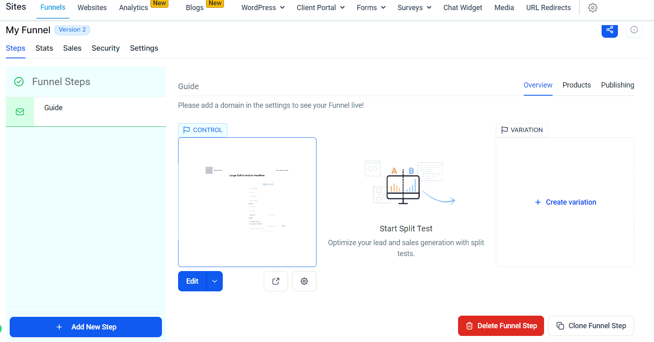Open the sites settings gear icon

tap(592, 8)
